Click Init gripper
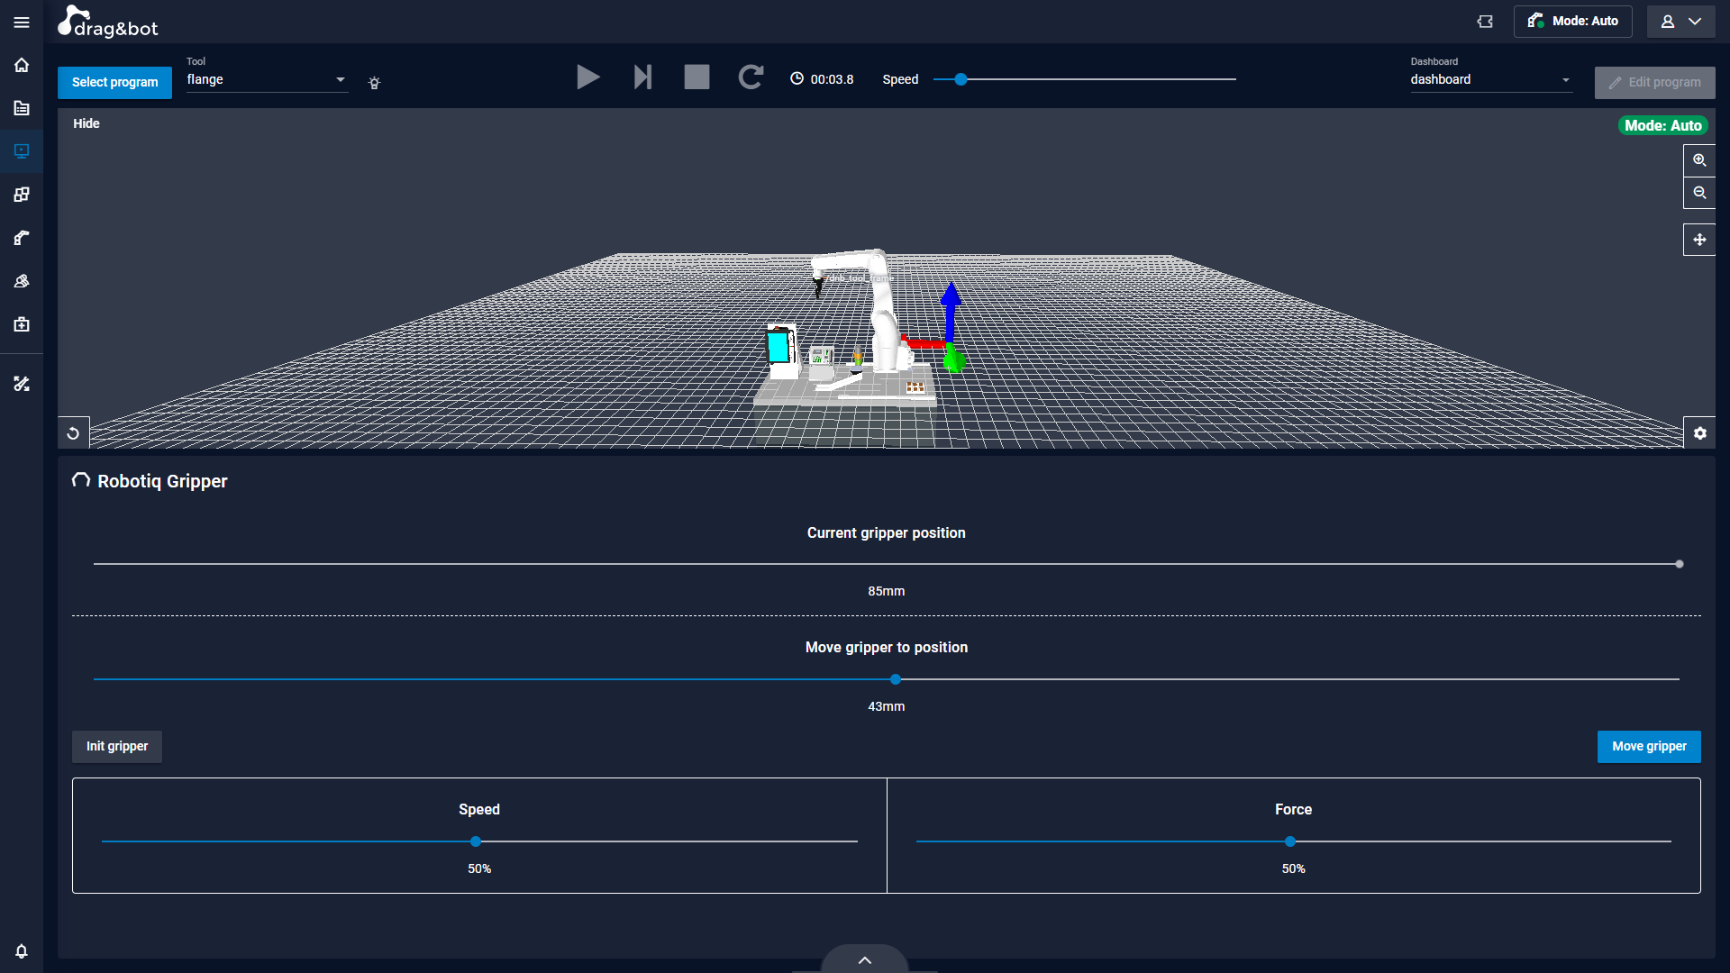 [x=117, y=746]
